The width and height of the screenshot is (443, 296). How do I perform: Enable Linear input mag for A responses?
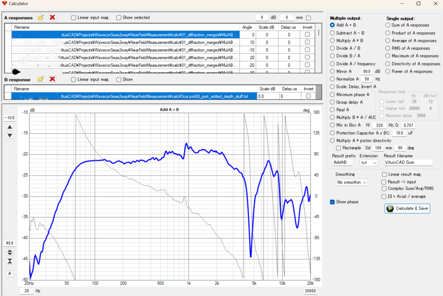pos(73,17)
